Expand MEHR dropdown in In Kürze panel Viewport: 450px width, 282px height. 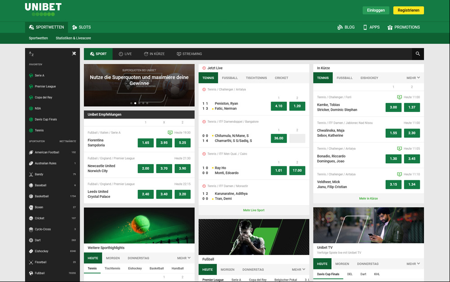coord(413,78)
